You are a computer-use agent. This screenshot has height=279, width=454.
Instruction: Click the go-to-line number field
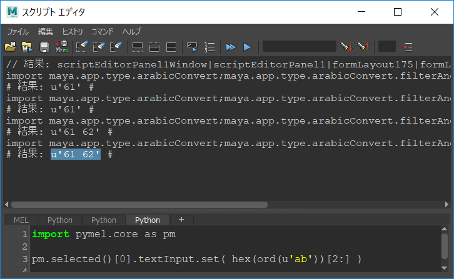tap(387, 47)
